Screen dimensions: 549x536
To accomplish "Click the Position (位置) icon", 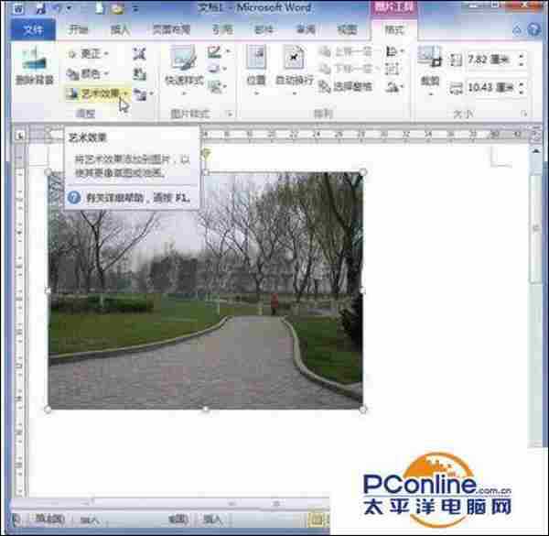I will (x=256, y=64).
